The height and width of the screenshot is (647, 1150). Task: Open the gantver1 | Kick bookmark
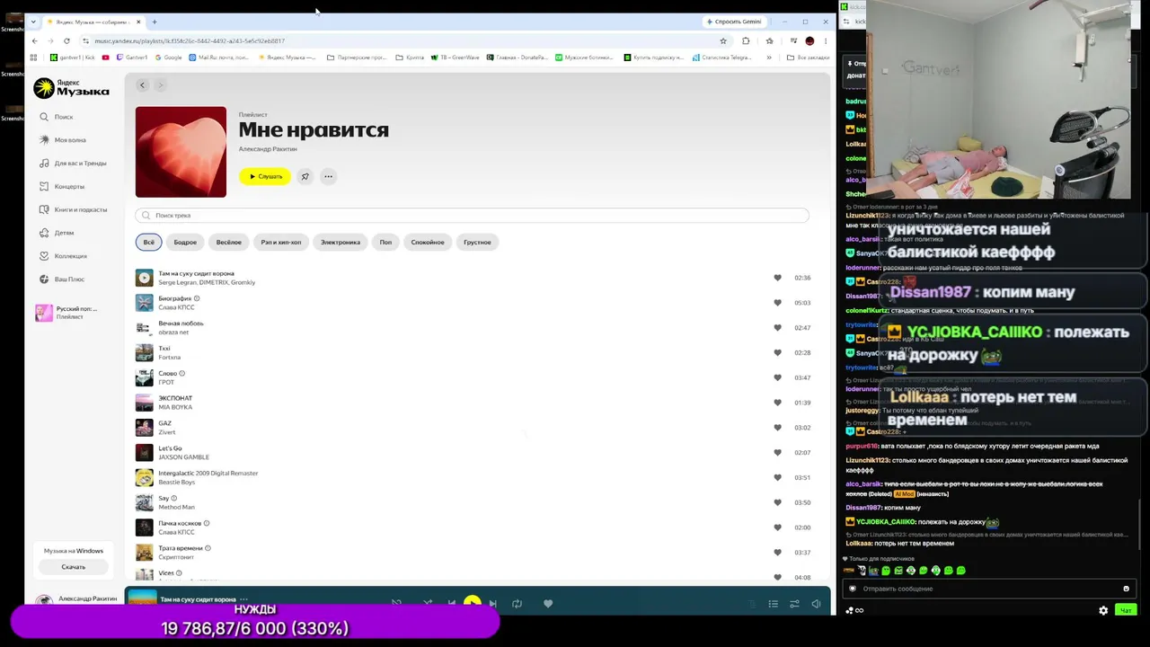pyautogui.click(x=73, y=58)
